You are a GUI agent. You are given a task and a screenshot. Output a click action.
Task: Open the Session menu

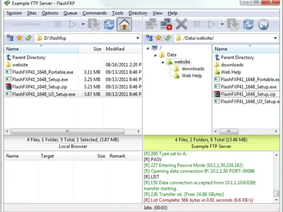click(14, 13)
